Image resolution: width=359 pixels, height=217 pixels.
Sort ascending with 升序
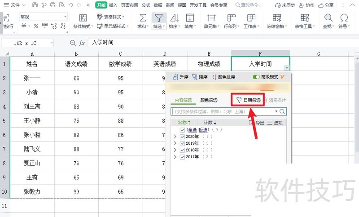point(181,77)
